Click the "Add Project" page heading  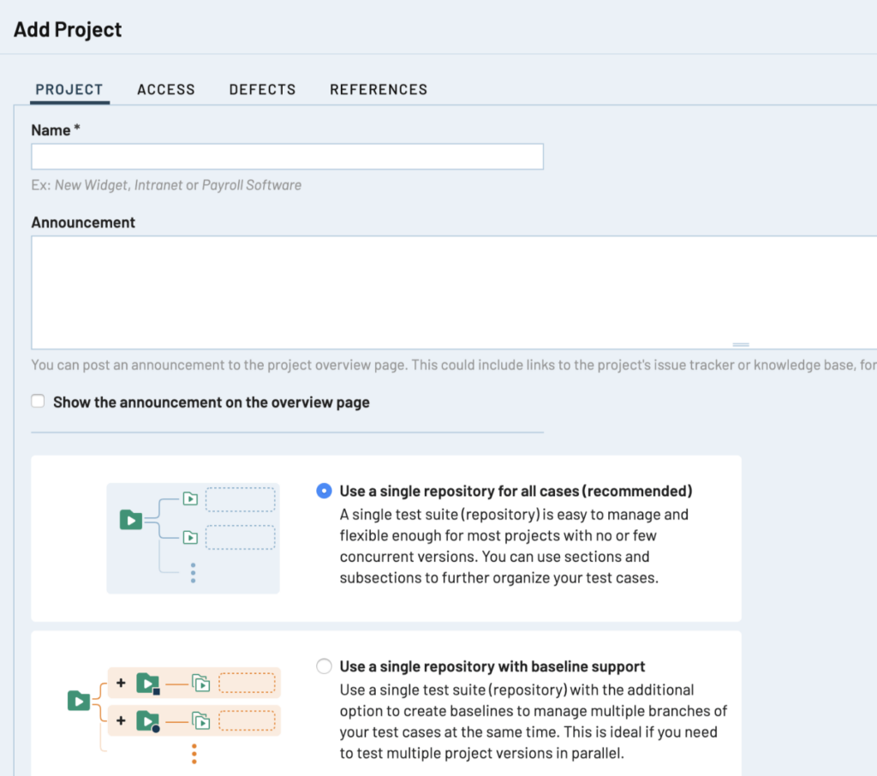pos(68,29)
